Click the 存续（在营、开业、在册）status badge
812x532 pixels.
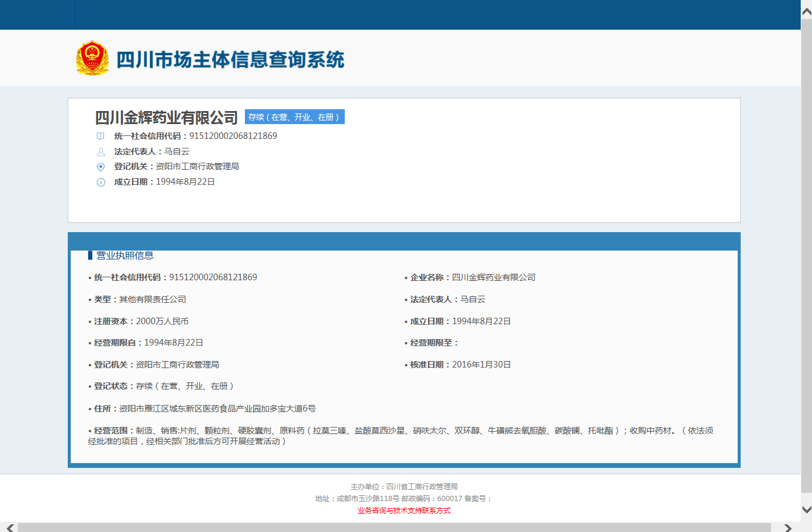click(294, 117)
